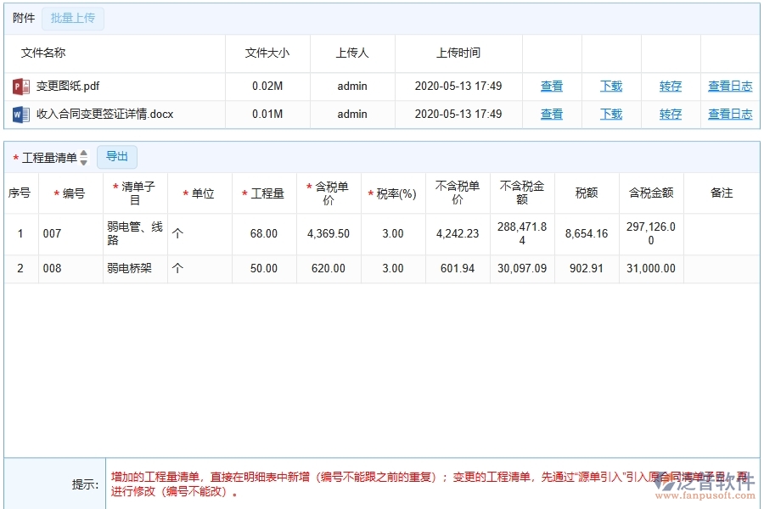Image resolution: width=764 pixels, height=509 pixels.
Task: Click 下载 link for 收入合同变更签证详情.docx
Action: [x=610, y=114]
